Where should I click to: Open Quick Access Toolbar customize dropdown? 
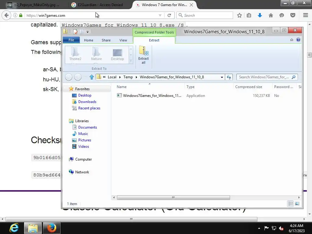coord(87,32)
